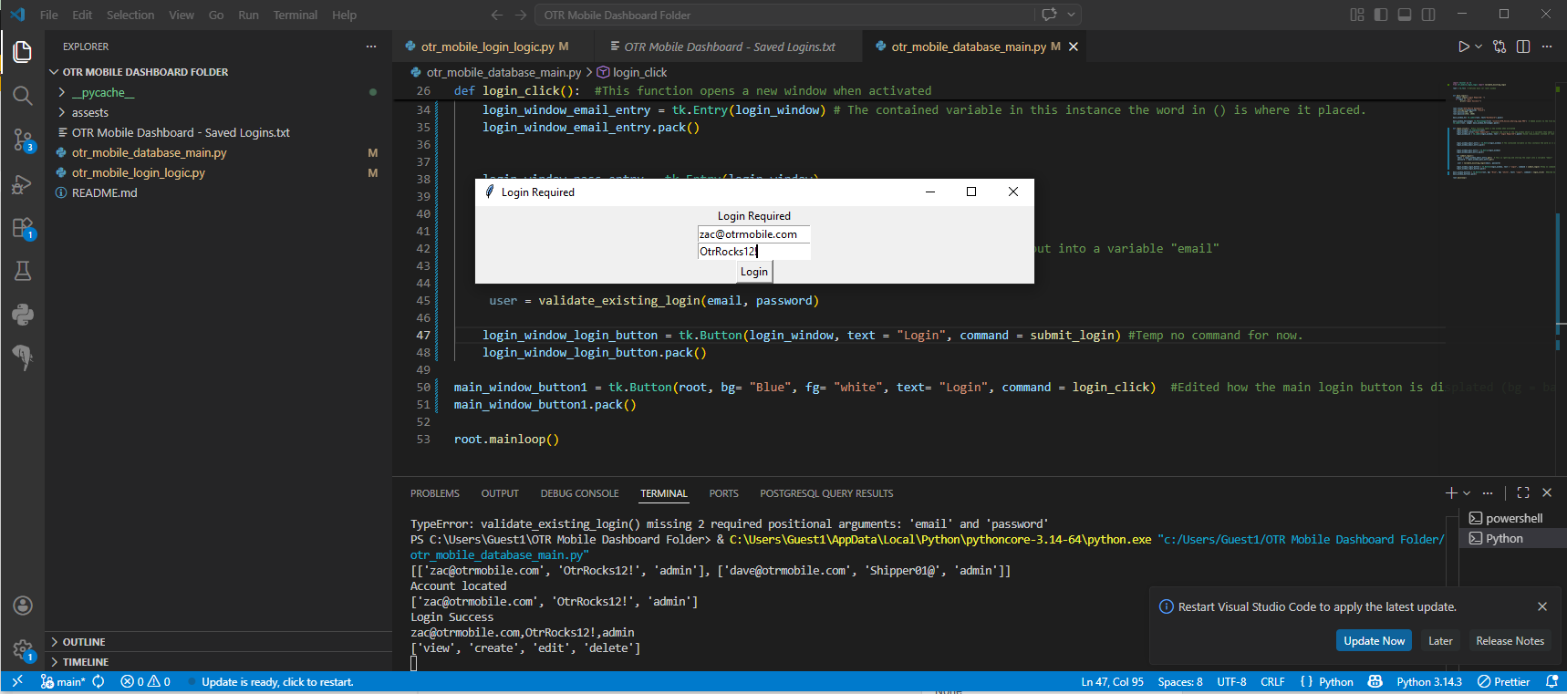Open otr_mobile_login_logic.py in explorer tree
This screenshot has width=1567, height=694.
219,172
